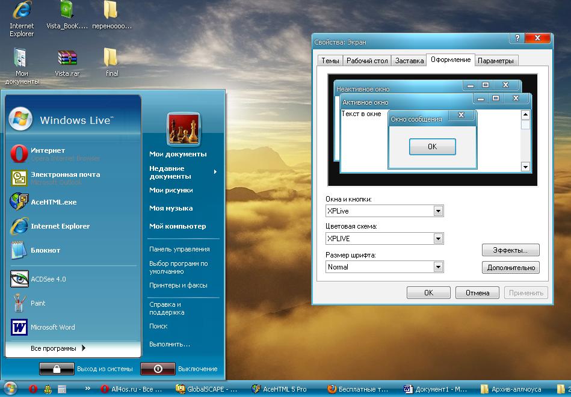Switch to Архив-алпчоуса taskbar folder
This screenshot has height=397, width=571.
point(511,389)
